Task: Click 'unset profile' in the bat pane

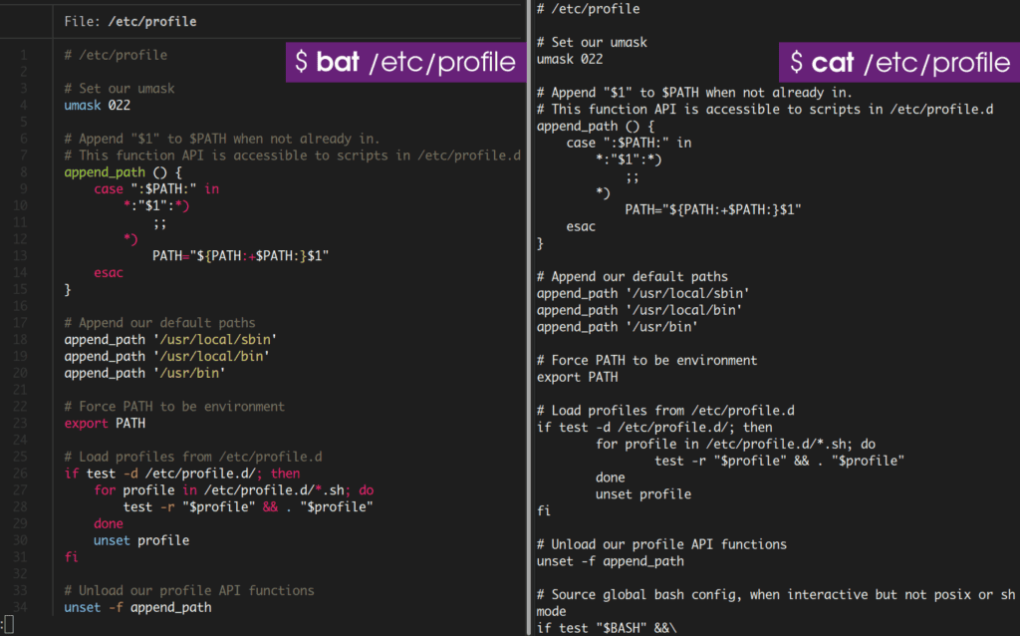Action: (x=141, y=541)
